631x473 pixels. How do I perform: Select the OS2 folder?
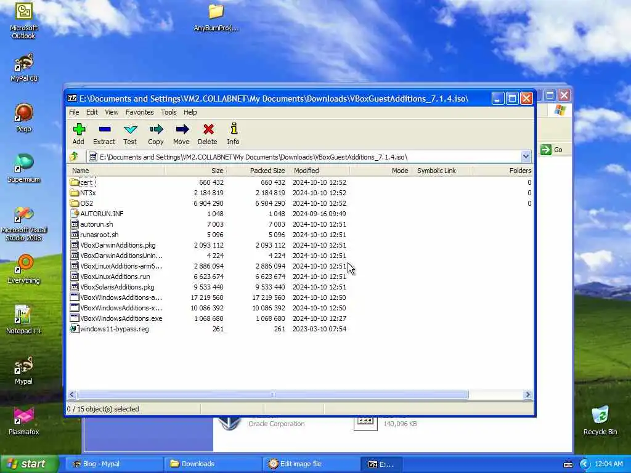[x=82, y=203]
